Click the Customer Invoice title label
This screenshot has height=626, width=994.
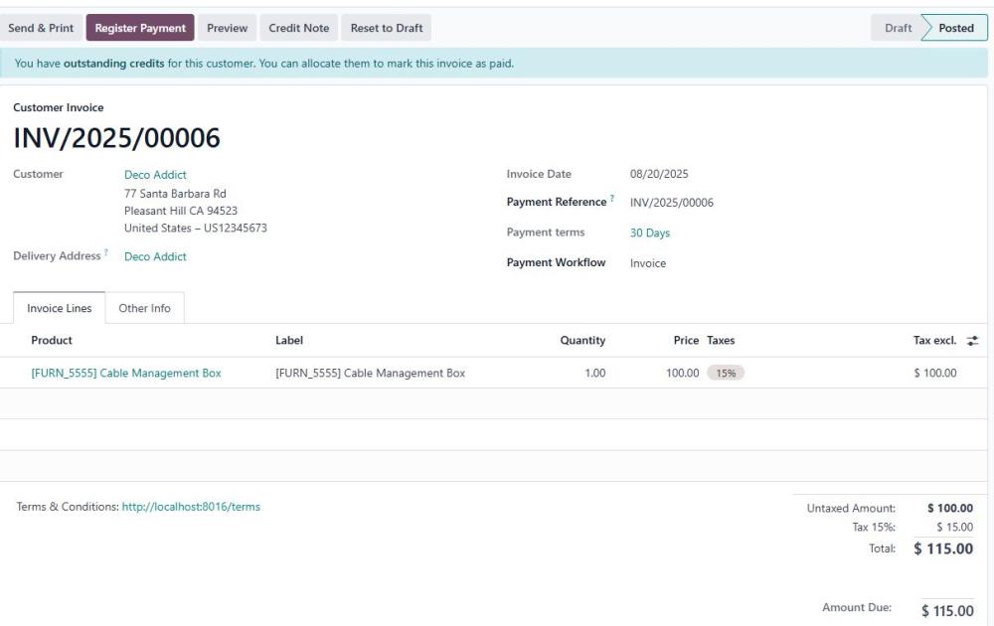tap(59, 107)
